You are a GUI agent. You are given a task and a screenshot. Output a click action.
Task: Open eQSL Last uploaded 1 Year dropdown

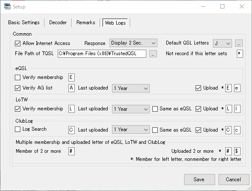coord(131,88)
